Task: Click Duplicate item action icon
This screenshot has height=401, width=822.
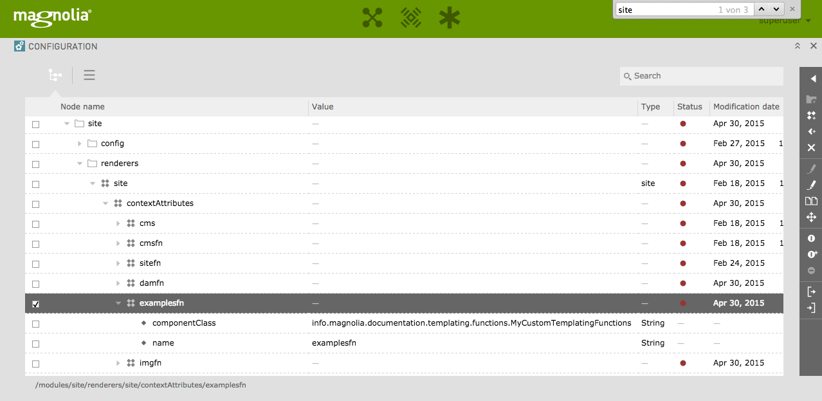Action: 812,201
